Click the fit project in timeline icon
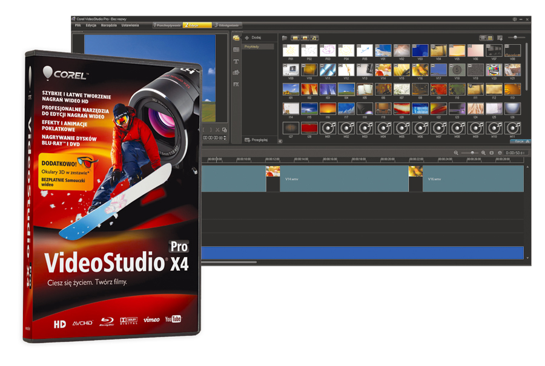This screenshot has width=545, height=366. pos(492,153)
